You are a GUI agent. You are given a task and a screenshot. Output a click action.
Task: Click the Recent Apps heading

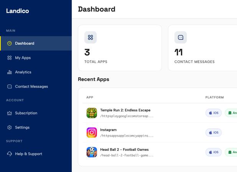(94, 79)
